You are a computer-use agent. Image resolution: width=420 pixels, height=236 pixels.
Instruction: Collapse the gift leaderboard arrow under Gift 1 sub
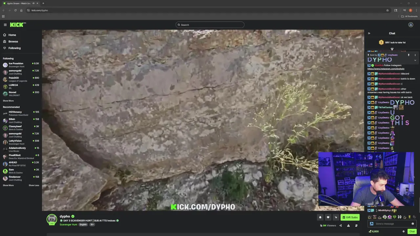[x=392, y=49]
